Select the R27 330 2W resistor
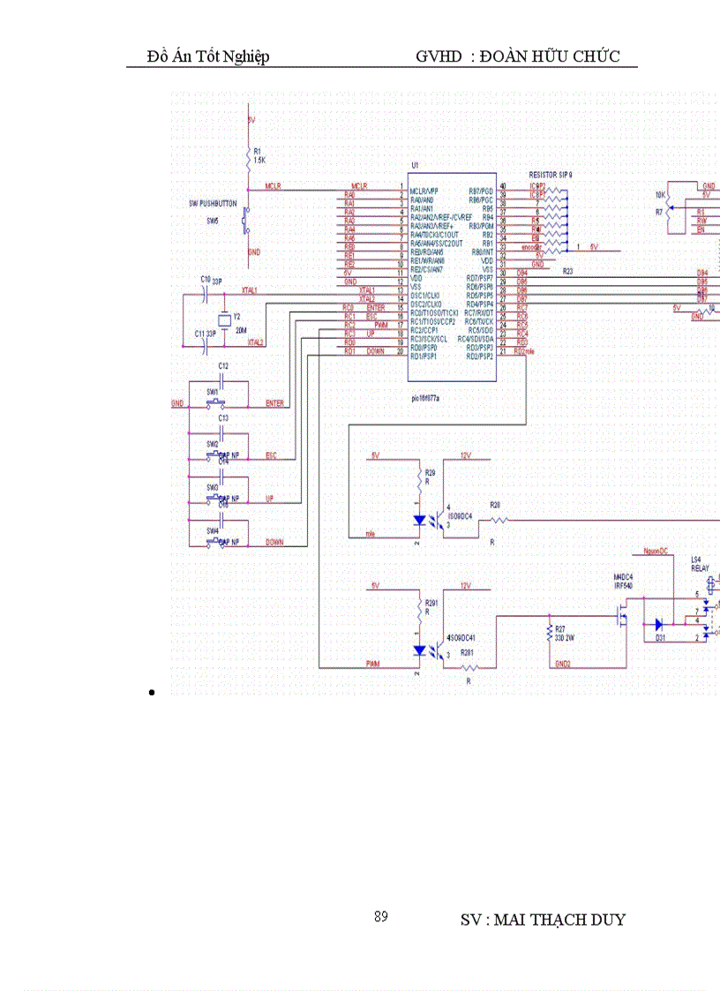The width and height of the screenshot is (720, 991). coord(549,632)
